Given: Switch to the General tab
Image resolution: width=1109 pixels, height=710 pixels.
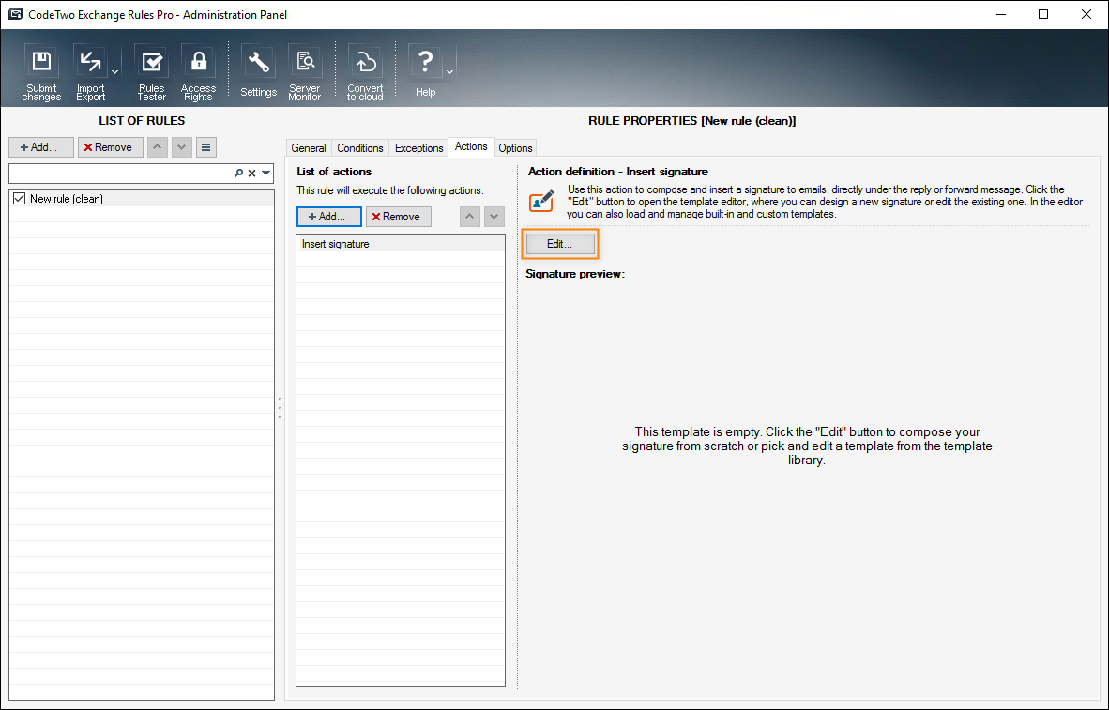Looking at the screenshot, I should pyautogui.click(x=309, y=148).
